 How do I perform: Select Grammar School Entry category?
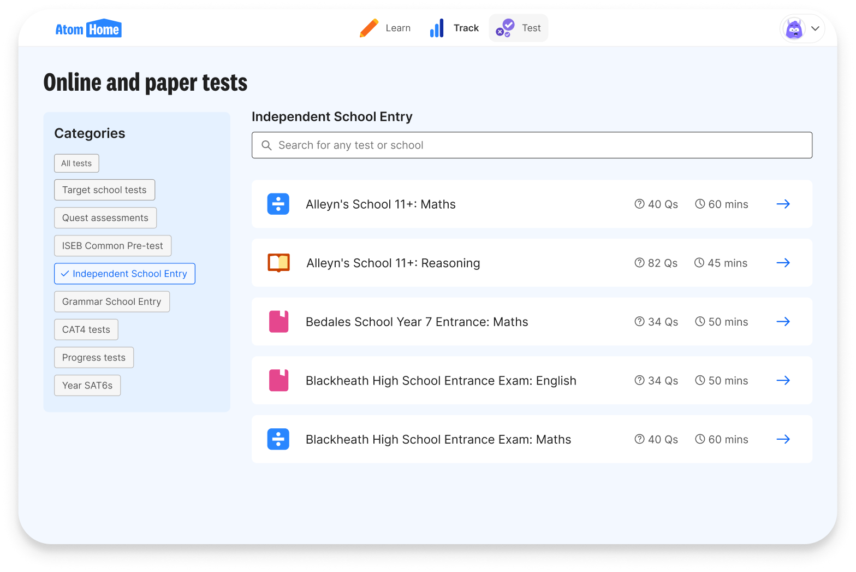(x=112, y=302)
